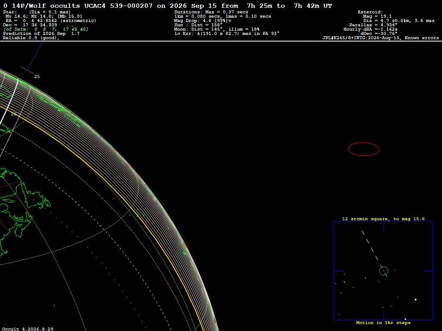The width and height of the screenshot is (442, 331).
Task: Click the brightest star in finder chart
Action: click(x=416, y=300)
